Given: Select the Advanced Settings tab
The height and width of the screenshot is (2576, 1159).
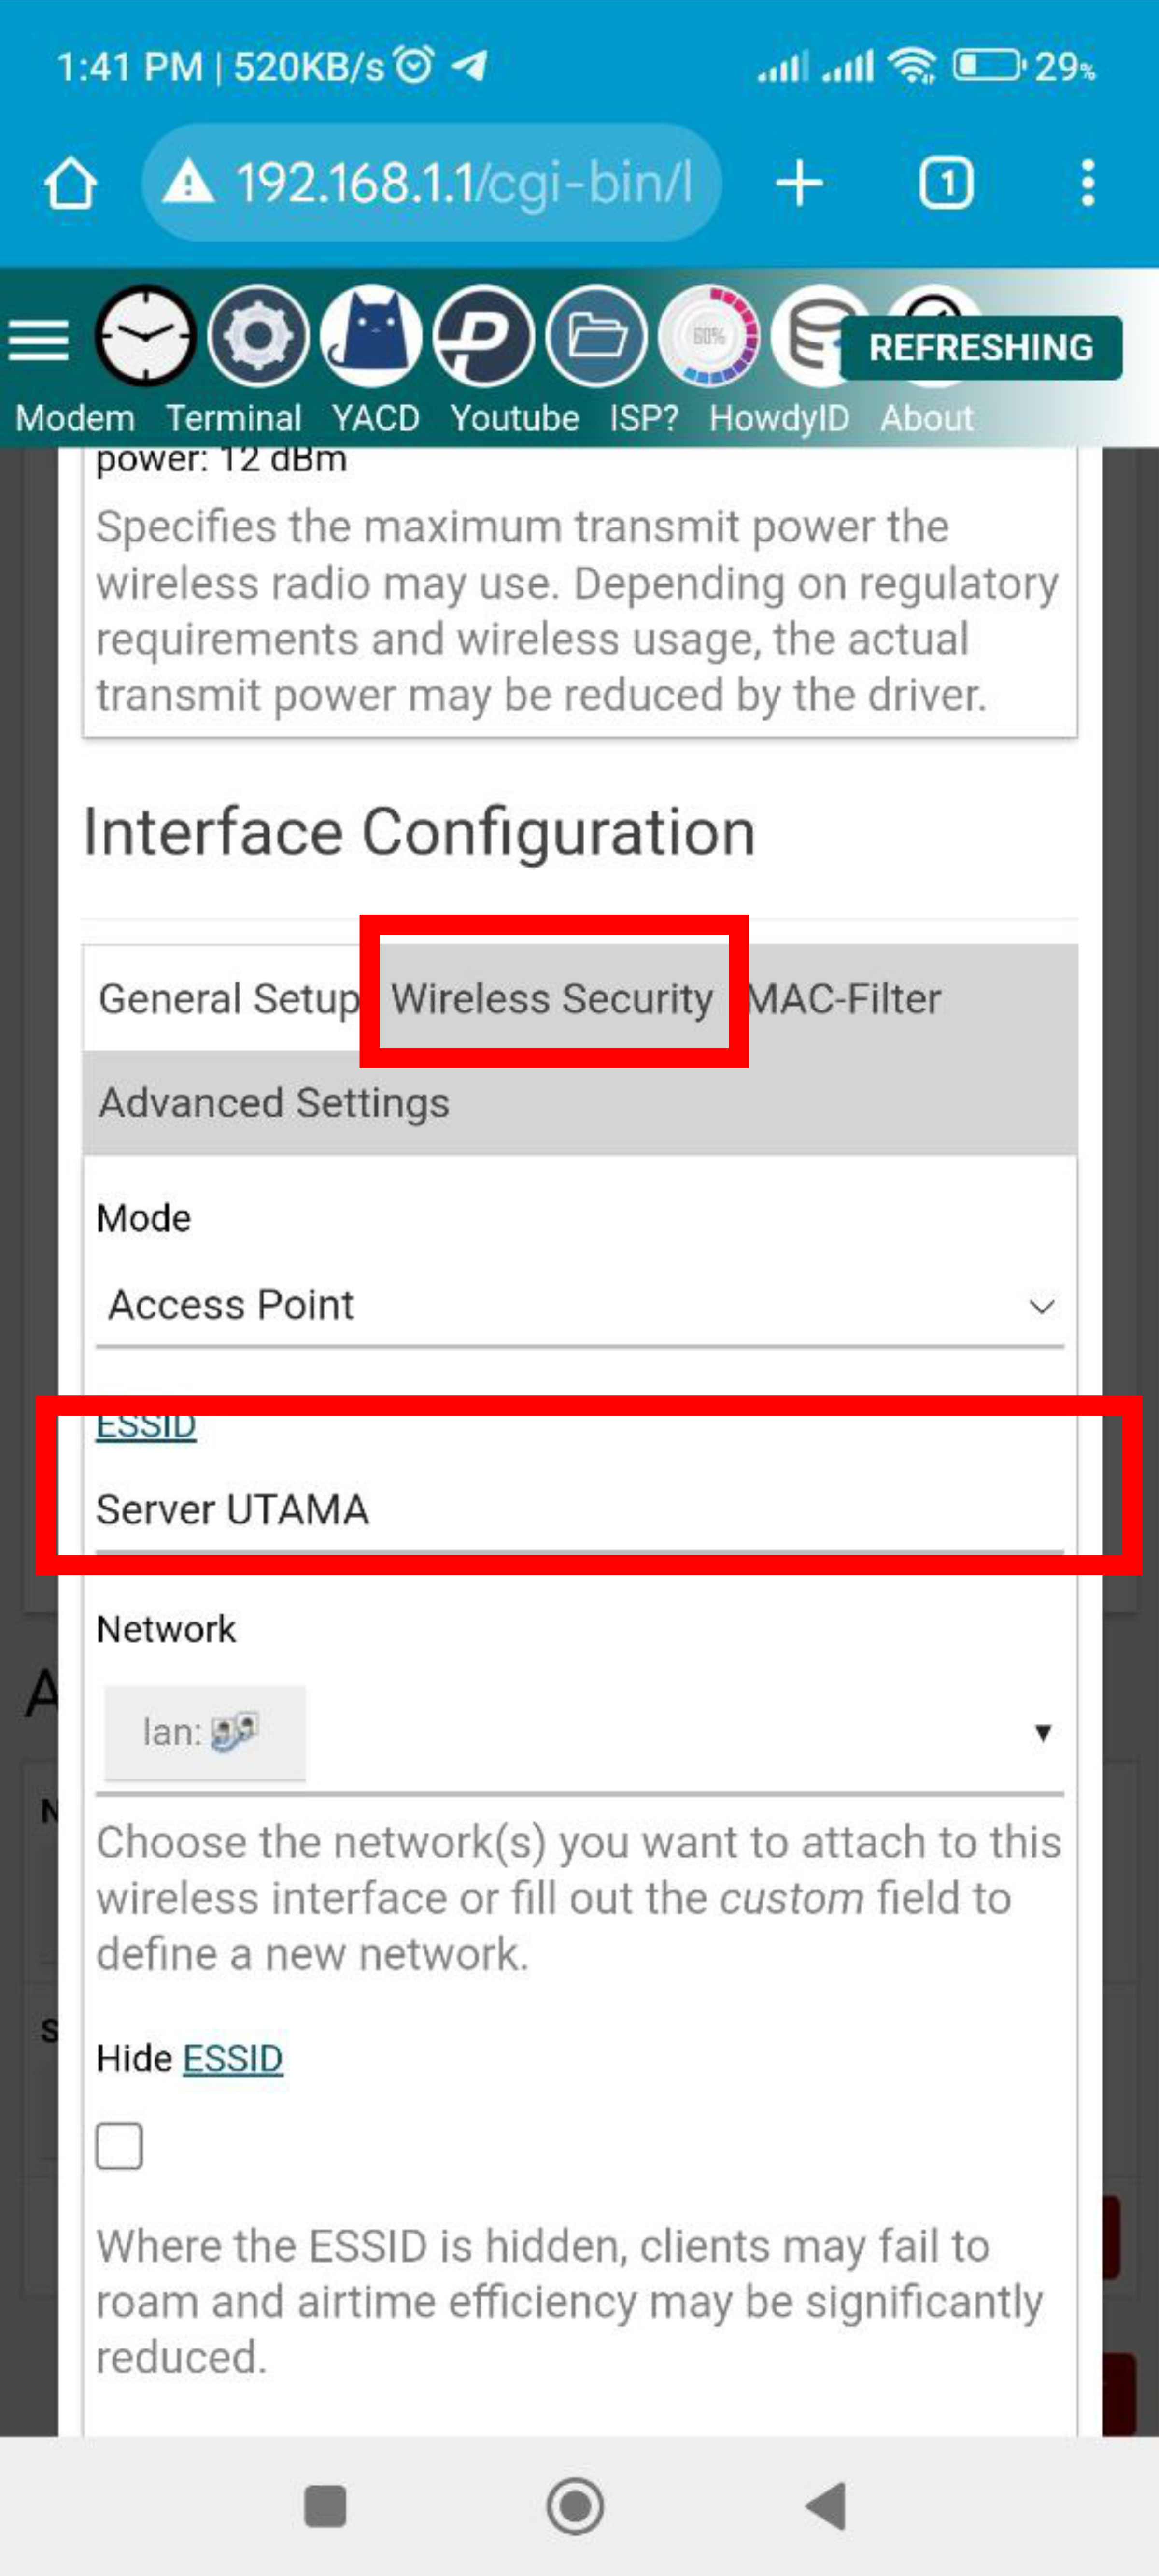Looking at the screenshot, I should tap(274, 1103).
